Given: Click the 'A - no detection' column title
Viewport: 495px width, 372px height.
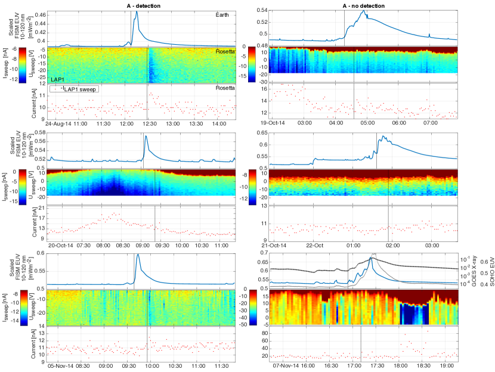Looking at the screenshot, I should (363, 6).
